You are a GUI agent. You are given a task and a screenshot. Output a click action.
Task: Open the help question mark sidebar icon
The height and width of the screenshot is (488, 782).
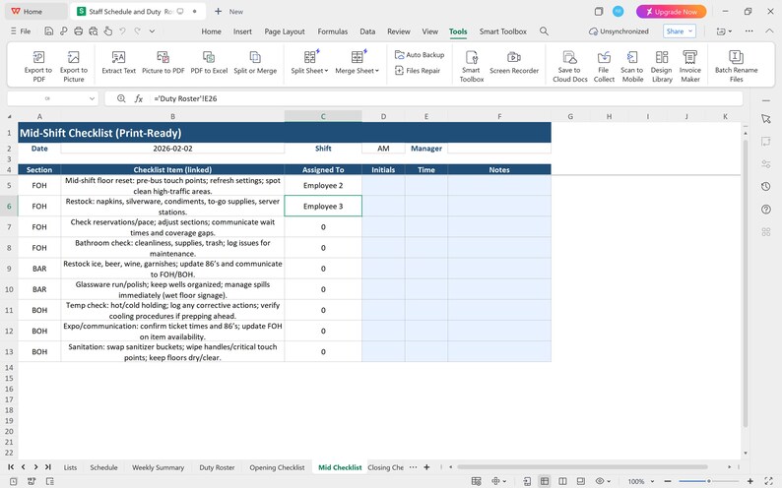point(766,210)
